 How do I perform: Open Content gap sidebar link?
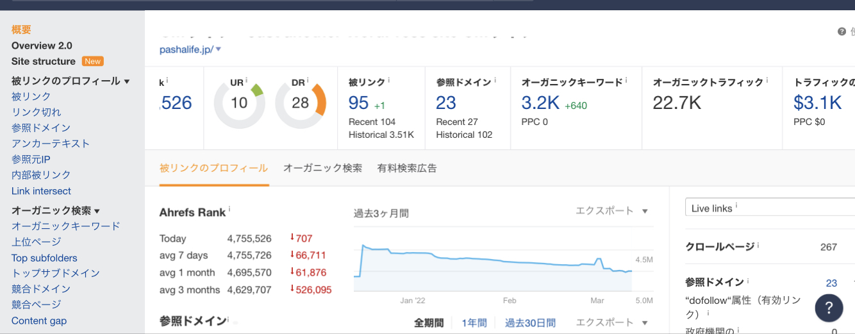coord(39,321)
